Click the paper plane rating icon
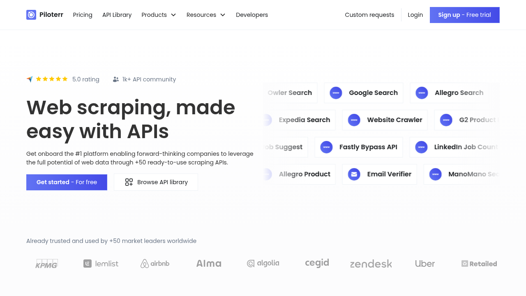Image resolution: width=526 pixels, height=296 pixels. click(30, 79)
